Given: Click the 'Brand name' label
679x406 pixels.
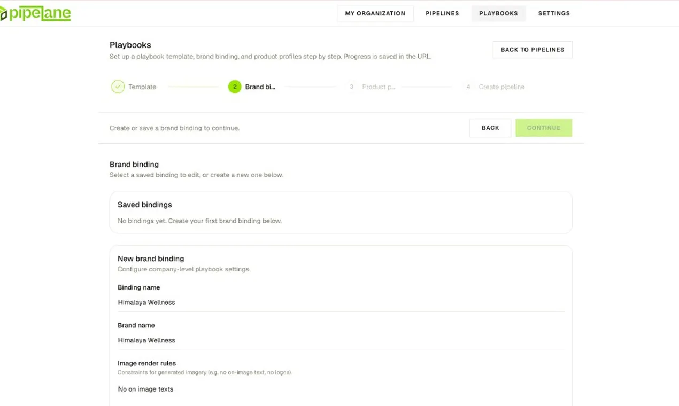Looking at the screenshot, I should (x=136, y=325).
